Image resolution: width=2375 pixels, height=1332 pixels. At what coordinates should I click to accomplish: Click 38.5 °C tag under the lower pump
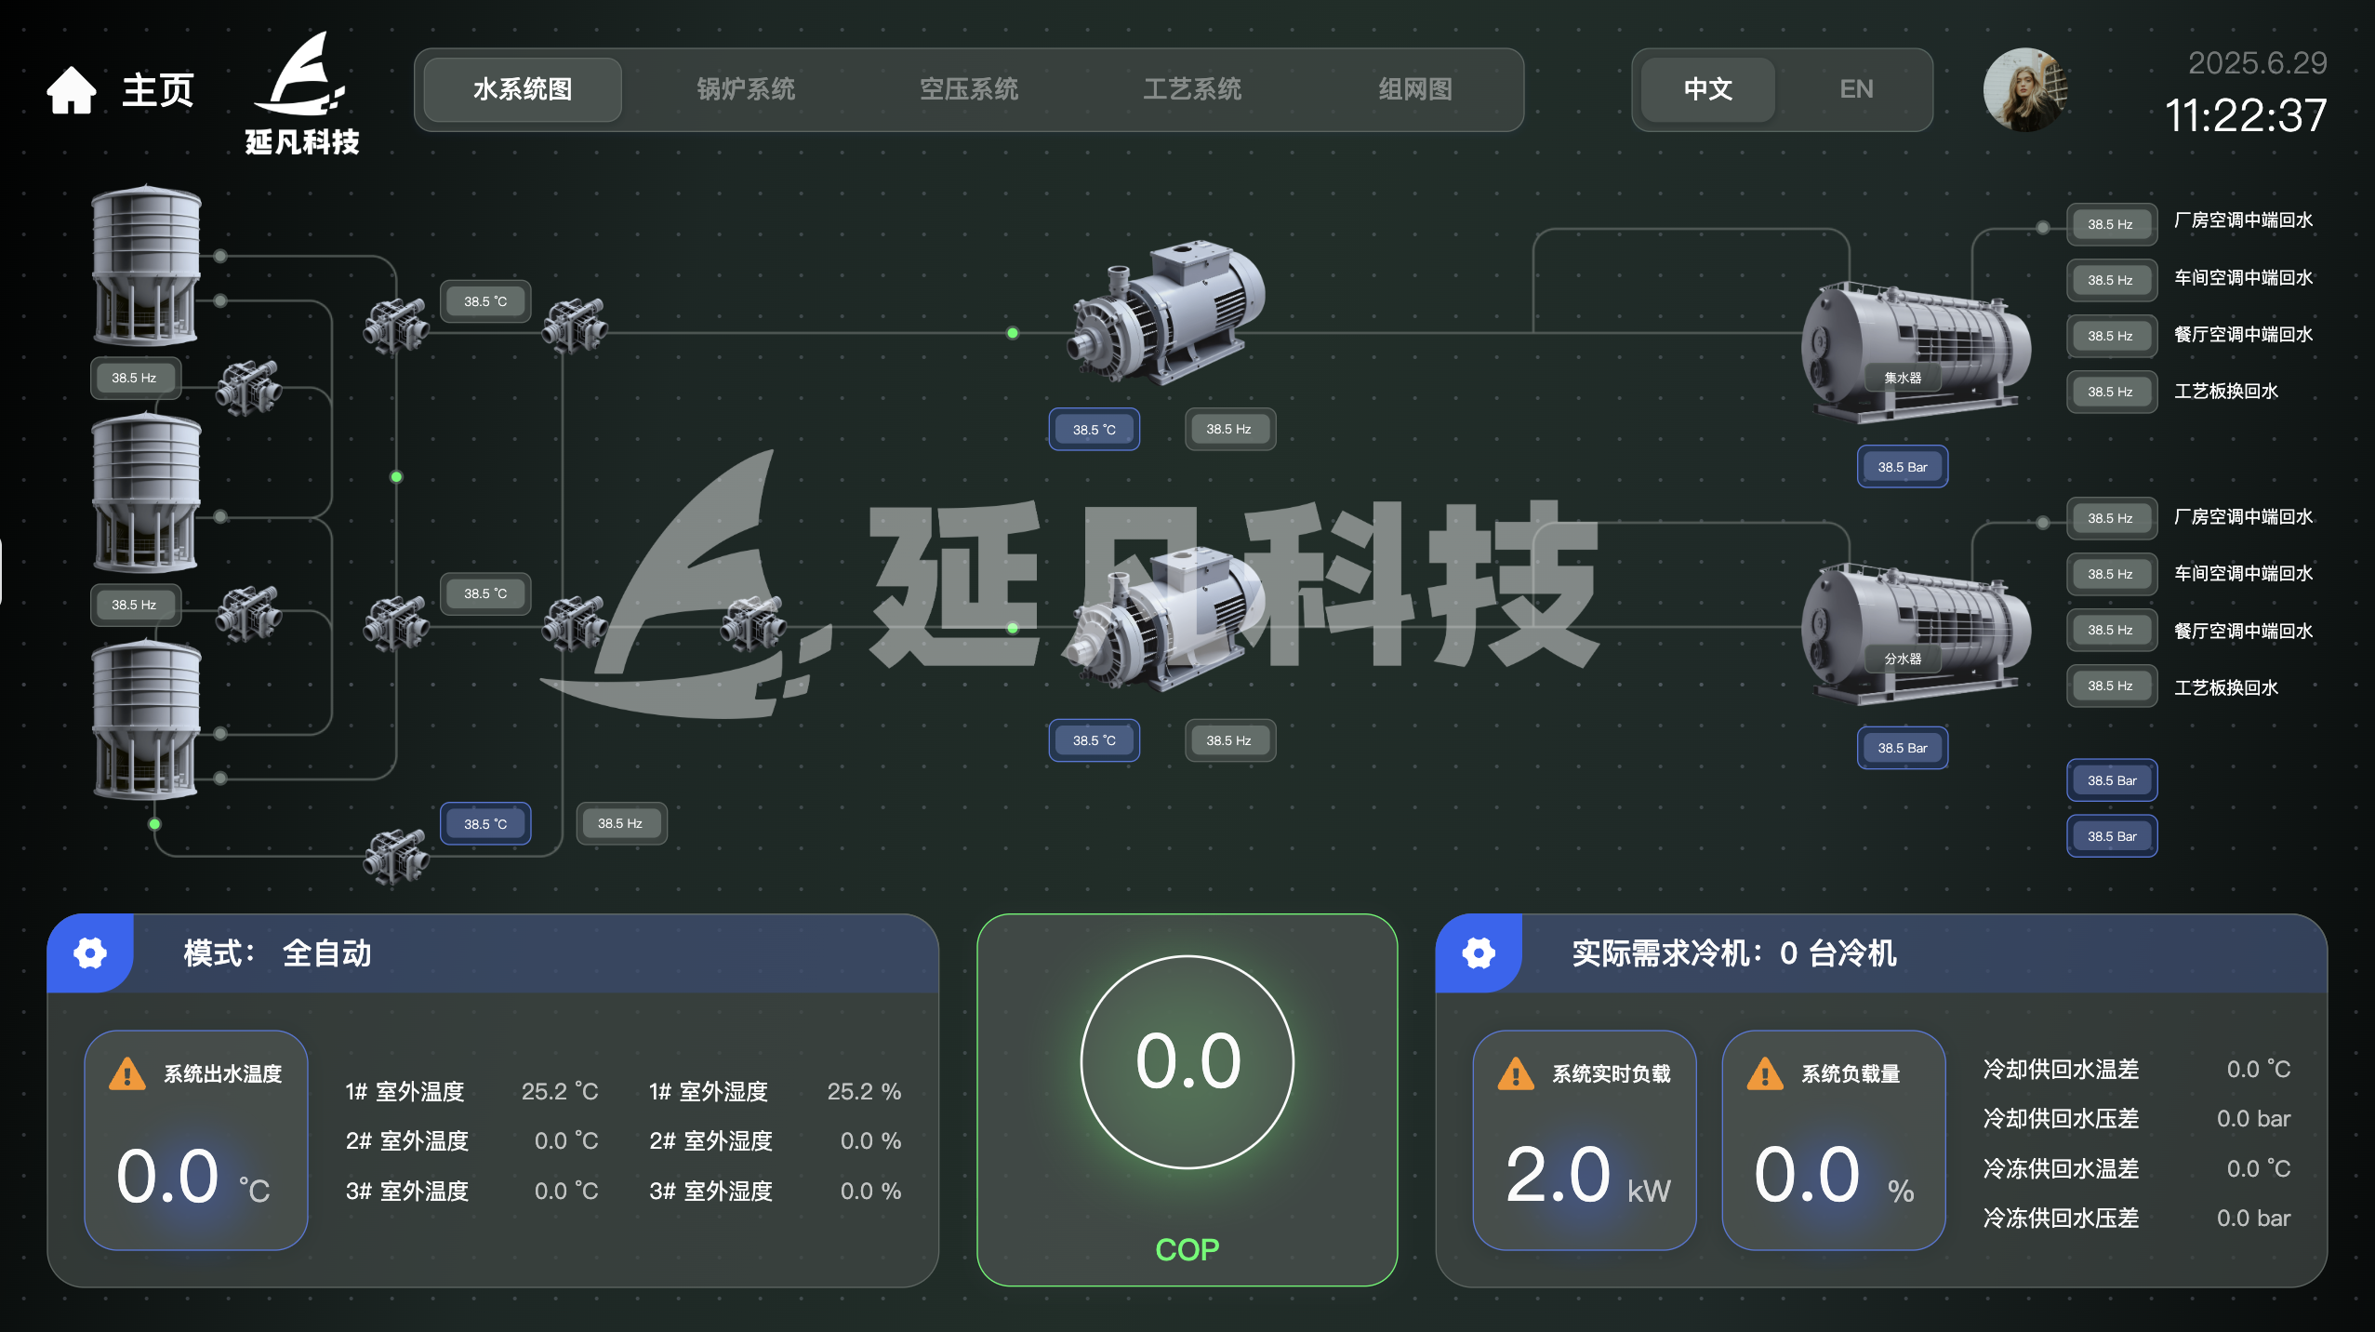[1095, 740]
